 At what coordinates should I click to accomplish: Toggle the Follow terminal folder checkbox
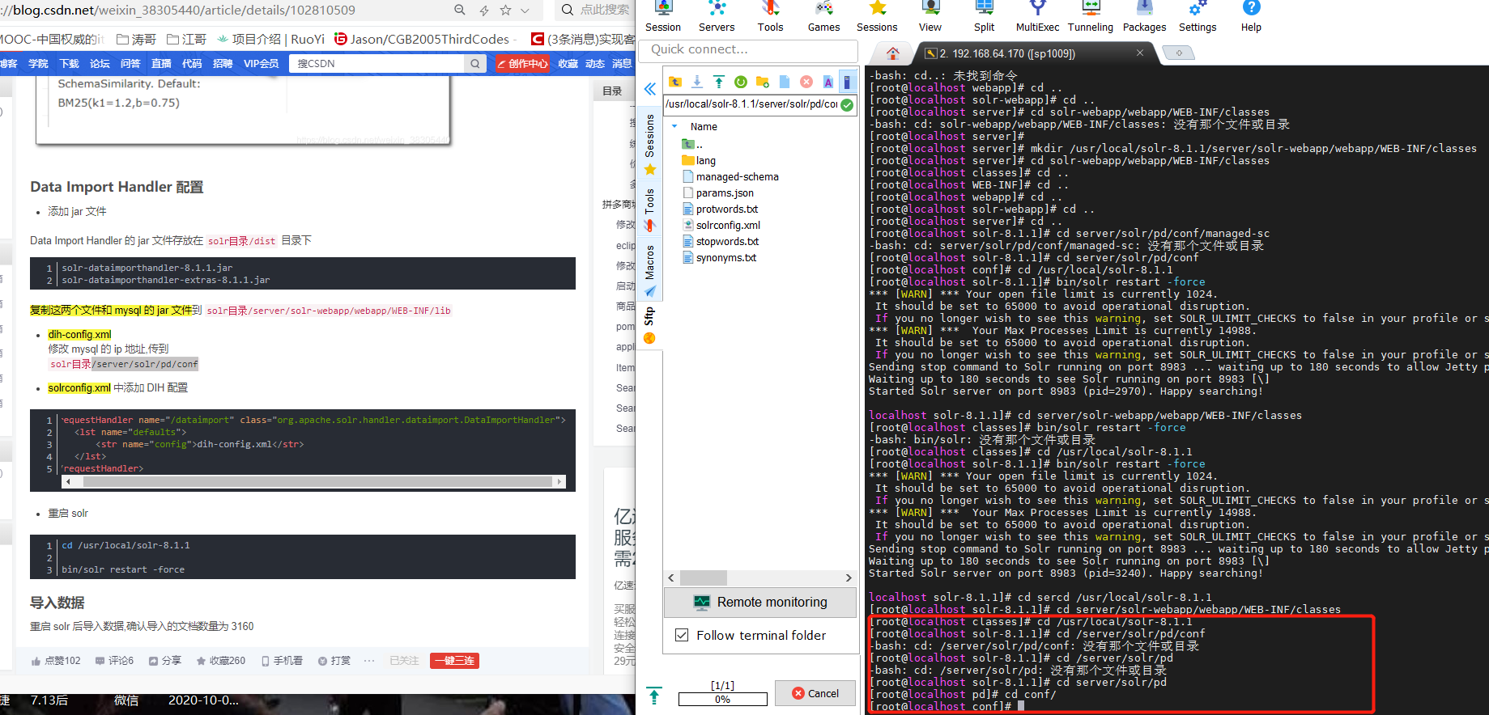pos(682,635)
